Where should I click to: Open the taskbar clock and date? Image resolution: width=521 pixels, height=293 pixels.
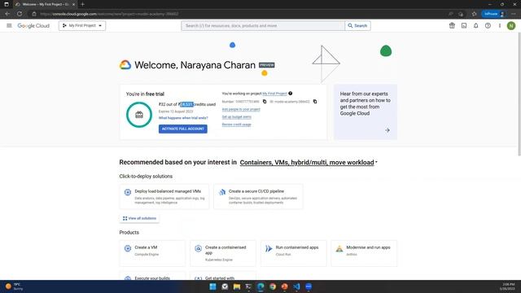(508, 286)
